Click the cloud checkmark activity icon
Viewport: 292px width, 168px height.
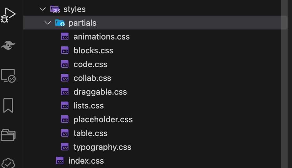click(8, 163)
